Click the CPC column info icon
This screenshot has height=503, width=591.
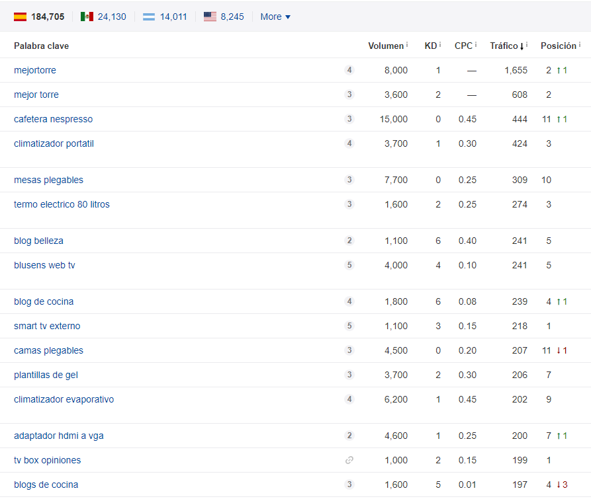tap(475, 43)
